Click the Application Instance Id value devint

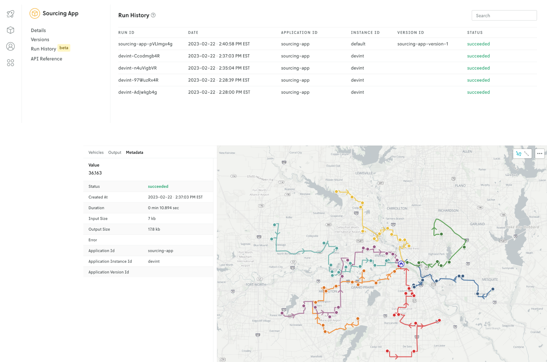coord(154,261)
